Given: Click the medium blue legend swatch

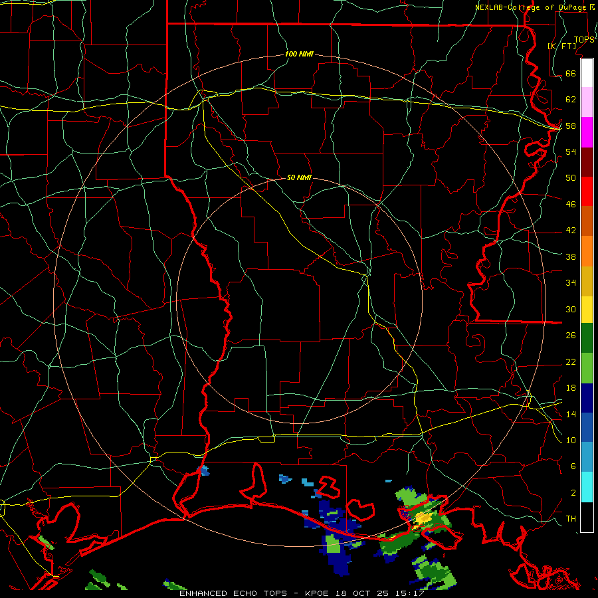Looking at the screenshot, I should pyautogui.click(x=587, y=427).
